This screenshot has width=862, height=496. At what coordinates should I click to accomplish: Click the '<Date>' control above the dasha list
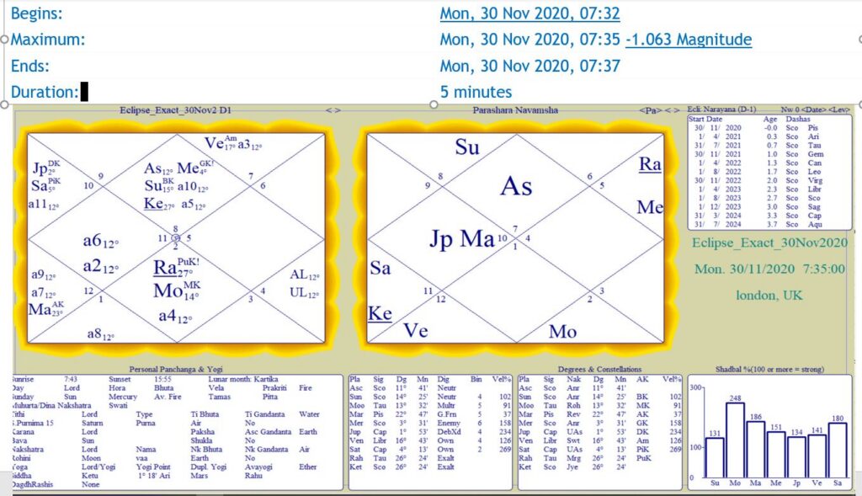813,110
